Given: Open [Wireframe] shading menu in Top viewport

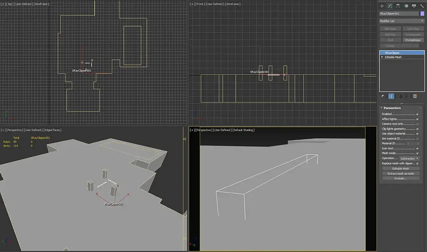Looking at the screenshot, I should [x=41, y=4].
